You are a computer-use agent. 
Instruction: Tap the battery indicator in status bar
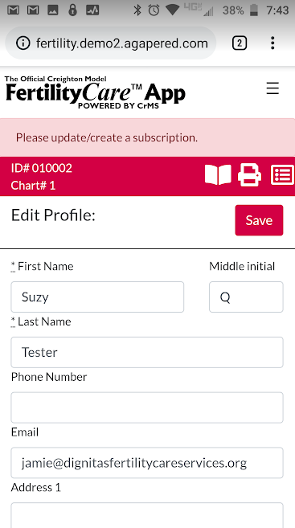[253, 10]
